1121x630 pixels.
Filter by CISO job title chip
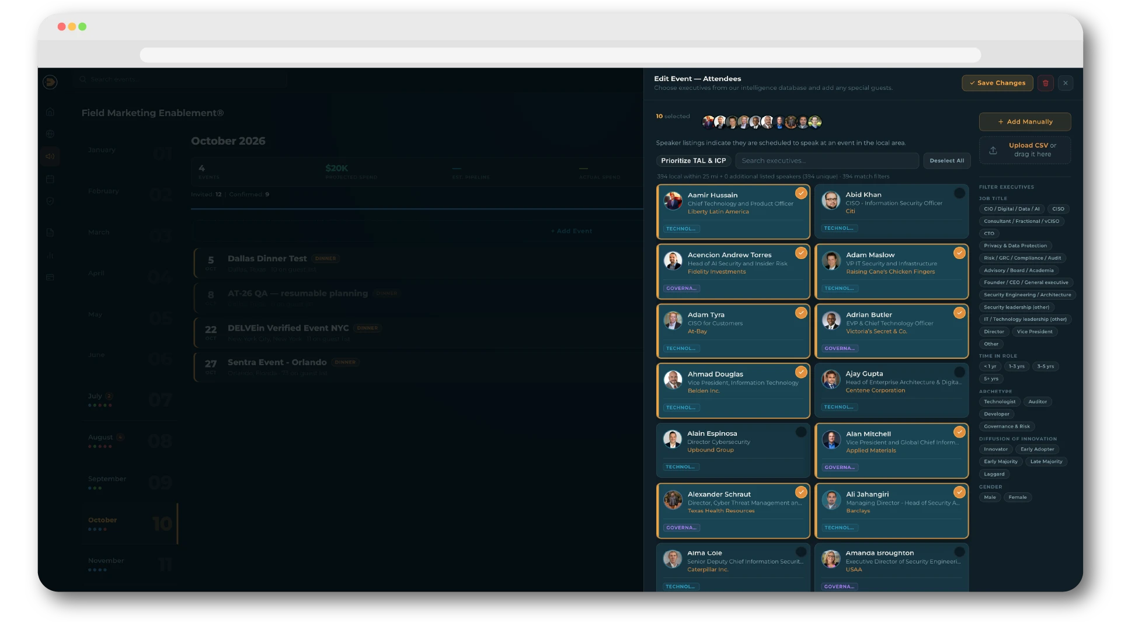click(x=1058, y=209)
